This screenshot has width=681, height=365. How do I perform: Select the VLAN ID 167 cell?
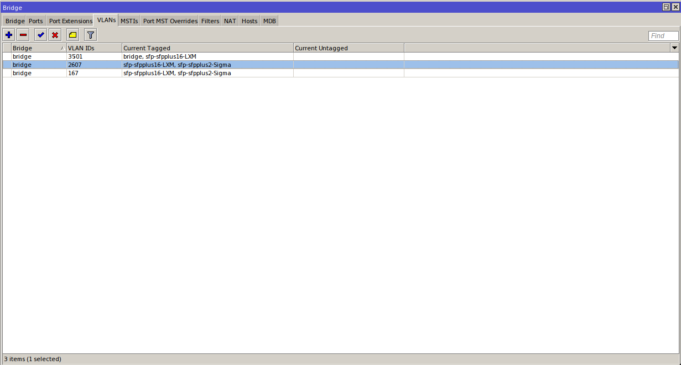coord(94,73)
